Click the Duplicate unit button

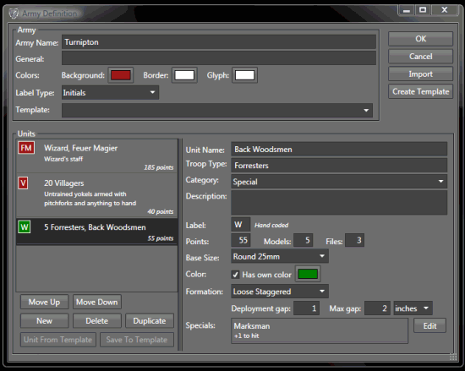tap(150, 321)
